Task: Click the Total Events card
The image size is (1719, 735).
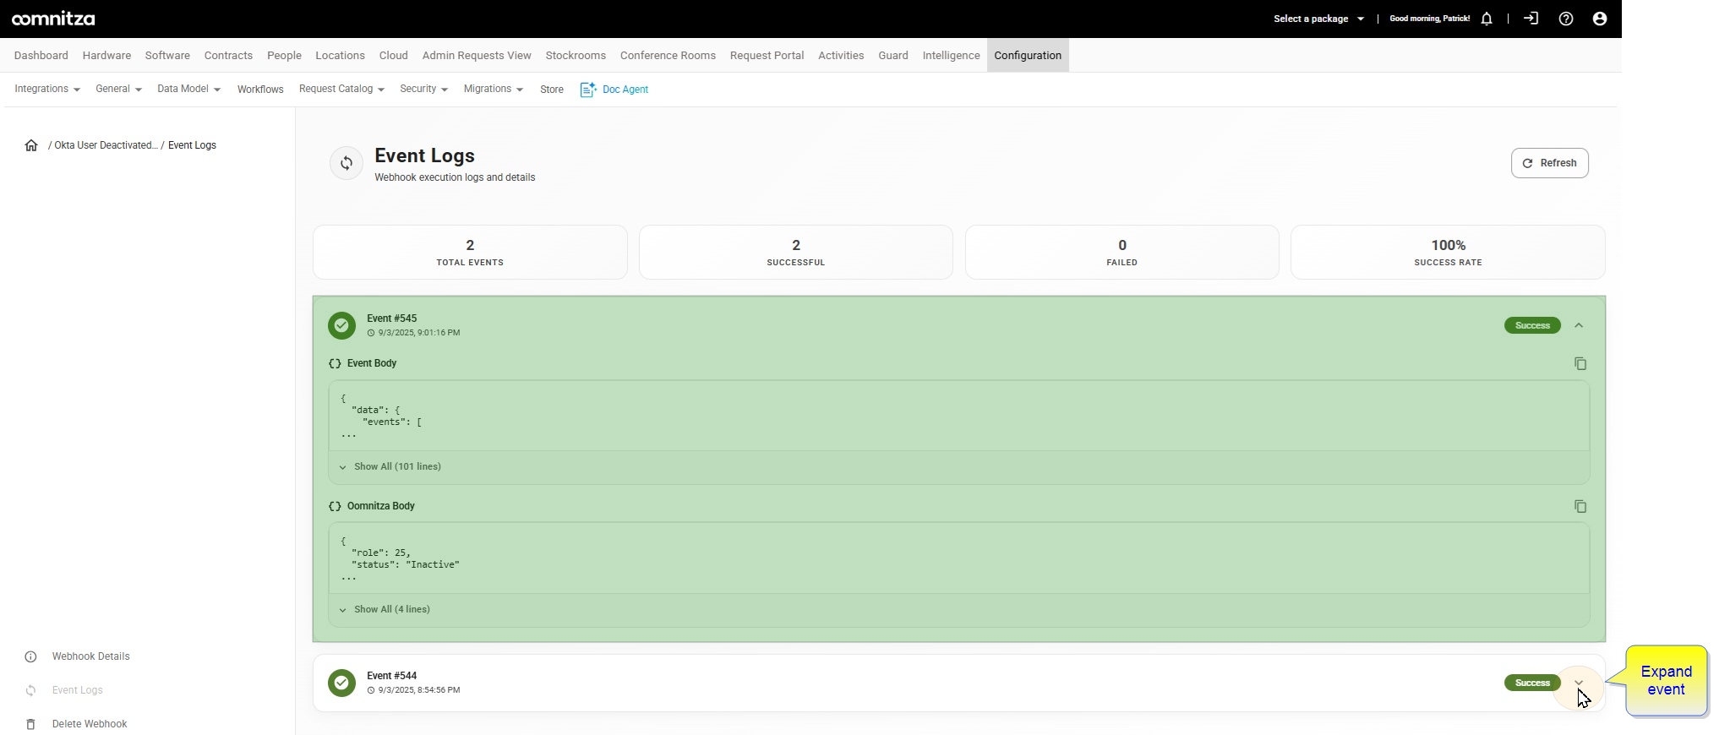Action: pyautogui.click(x=470, y=252)
